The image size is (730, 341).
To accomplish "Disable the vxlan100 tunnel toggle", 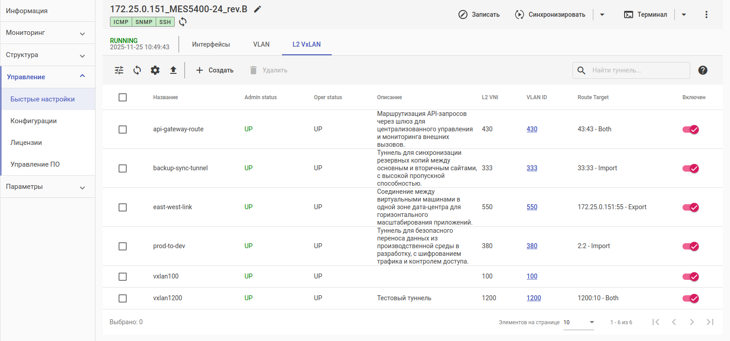I will click(x=690, y=277).
